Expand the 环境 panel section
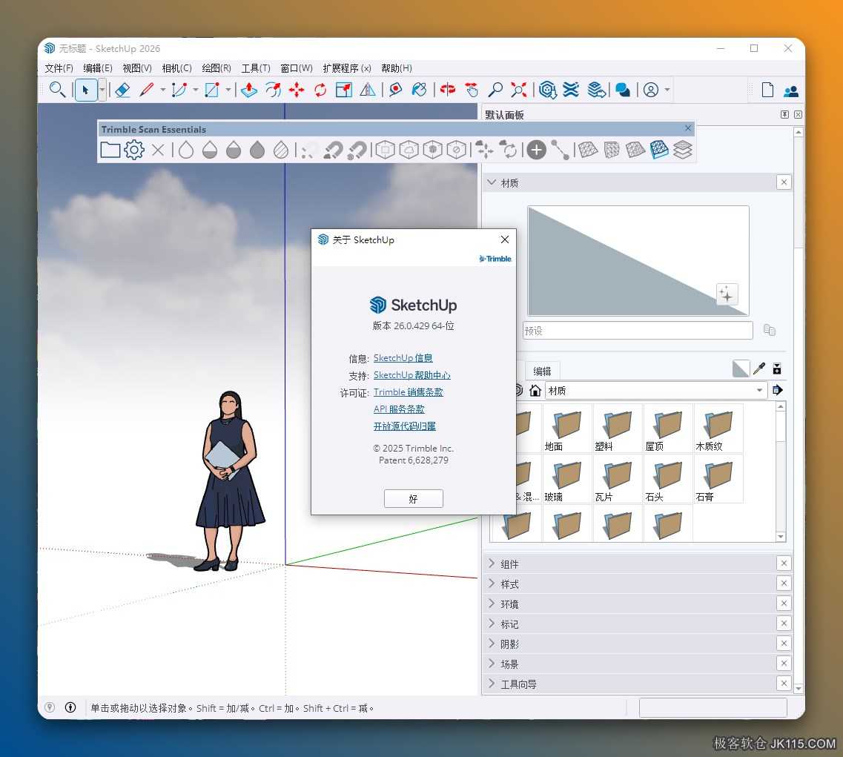 [x=492, y=604]
